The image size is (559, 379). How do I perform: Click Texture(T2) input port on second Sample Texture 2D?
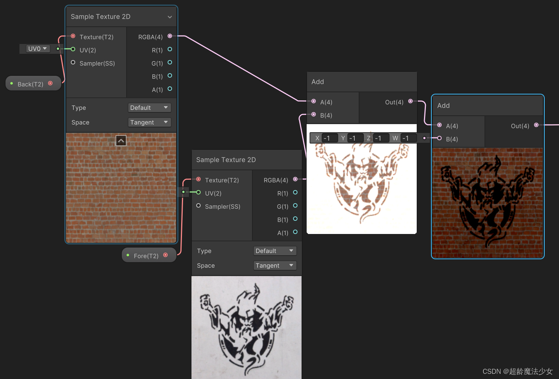[198, 179]
